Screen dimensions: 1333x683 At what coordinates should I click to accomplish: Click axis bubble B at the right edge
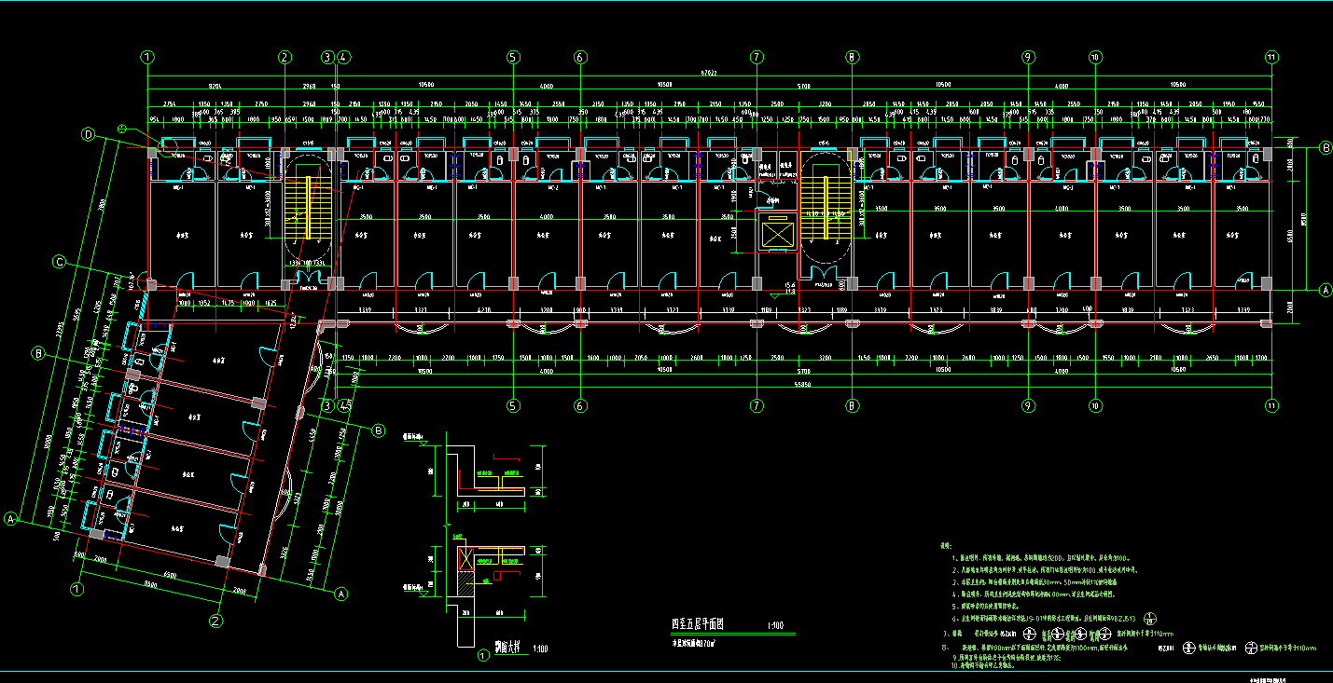tap(1326, 148)
